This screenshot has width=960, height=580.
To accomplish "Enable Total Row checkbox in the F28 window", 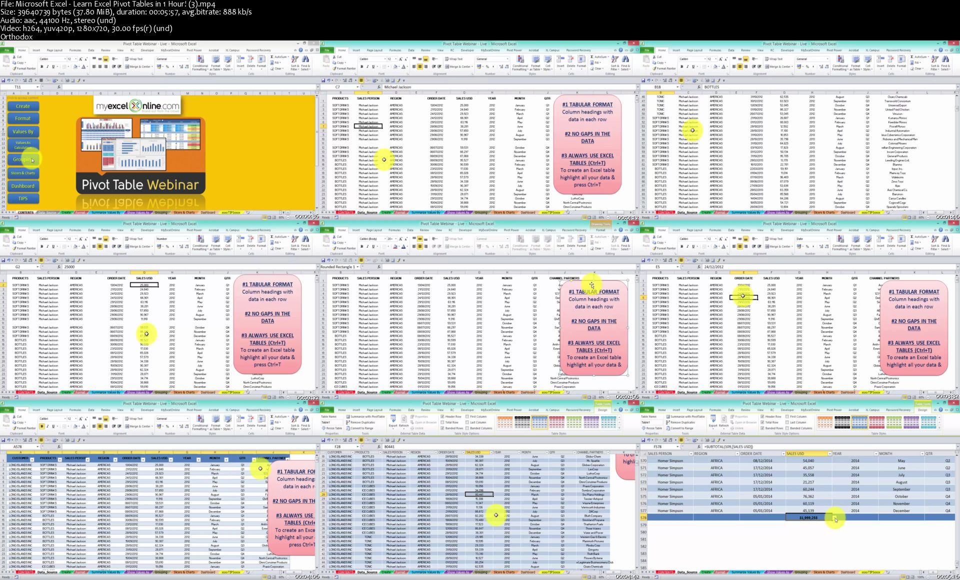I will pyautogui.click(x=442, y=422).
